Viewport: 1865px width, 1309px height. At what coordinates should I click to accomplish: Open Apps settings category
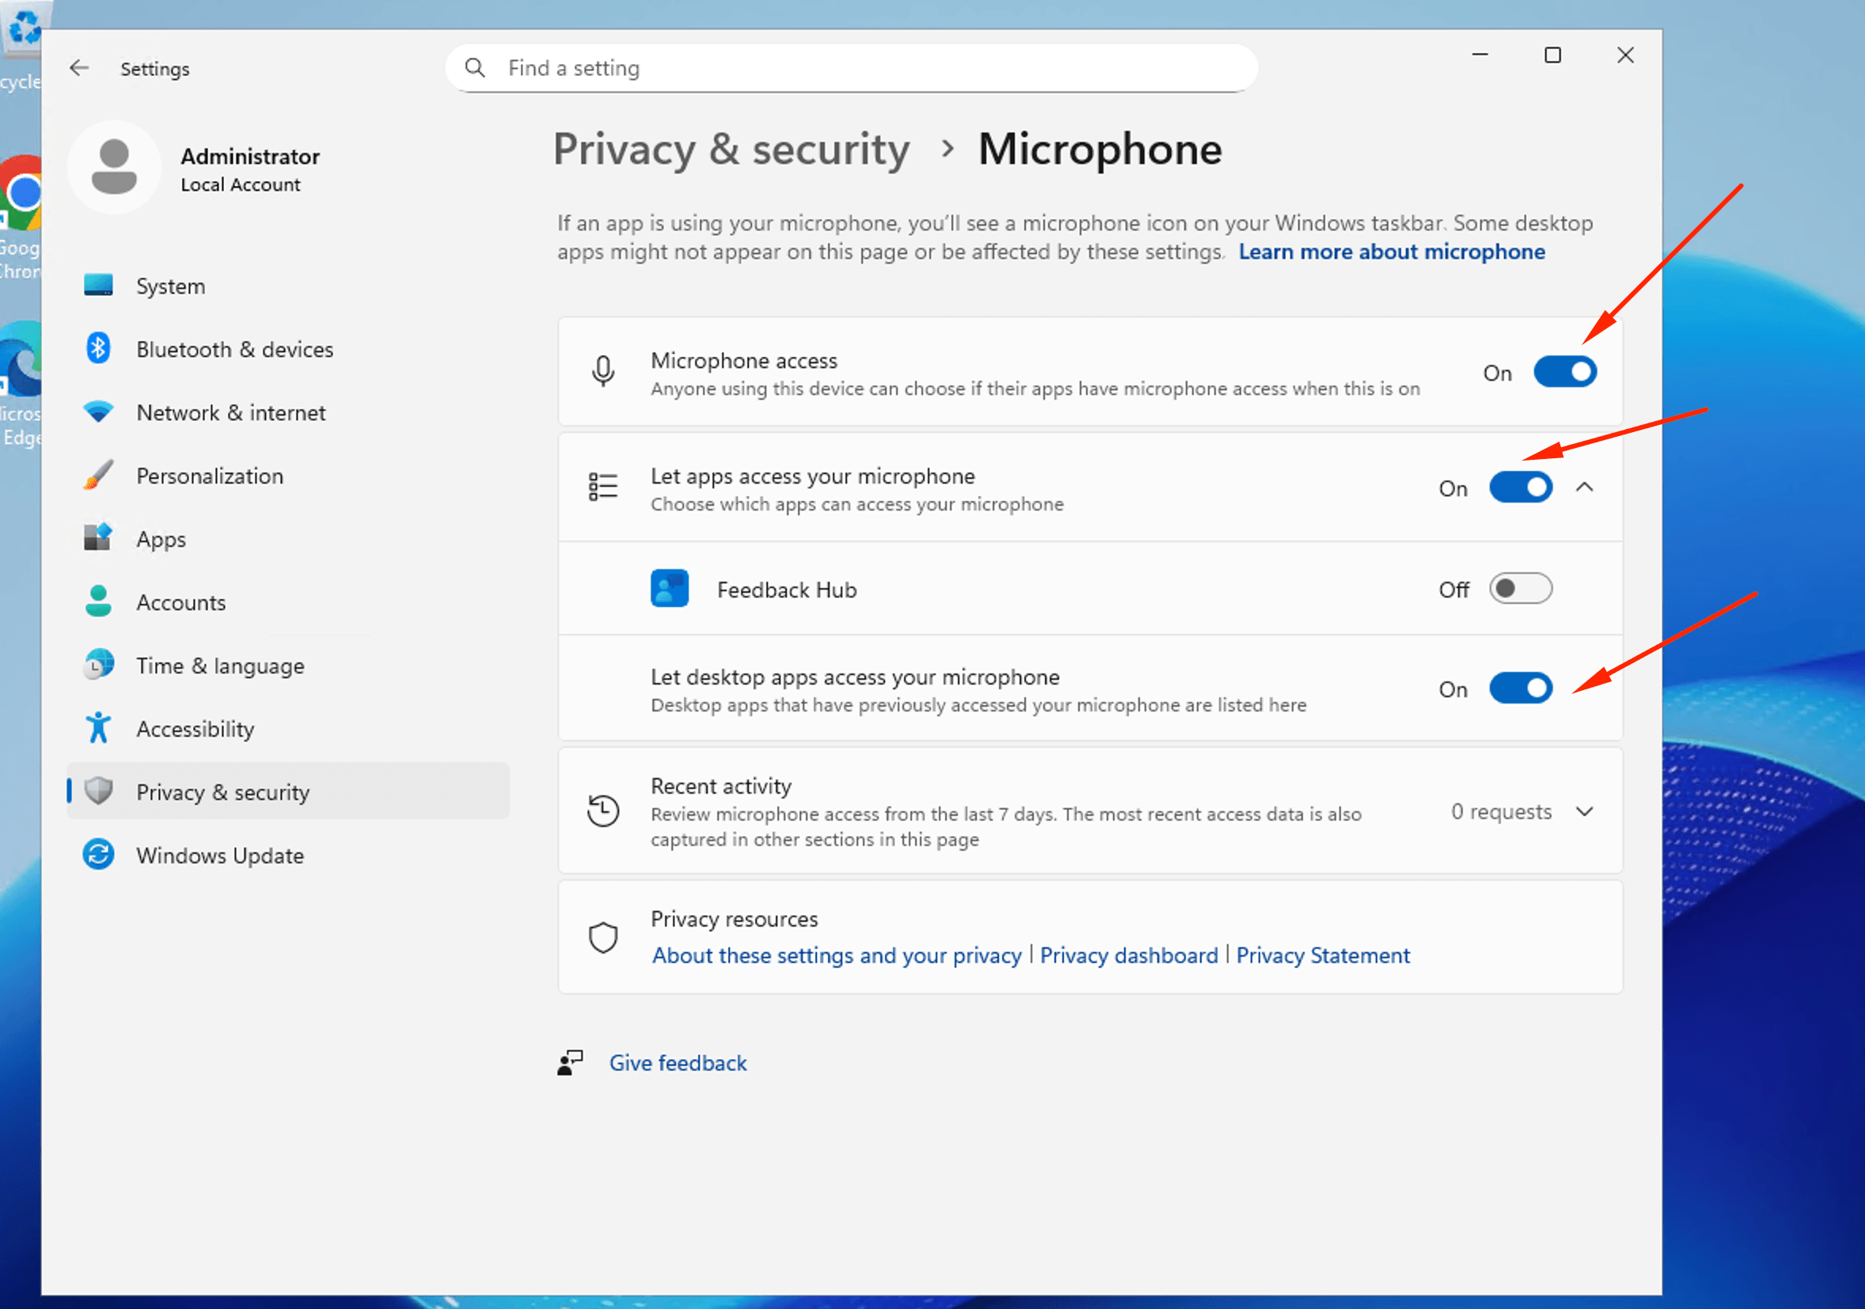click(x=288, y=538)
